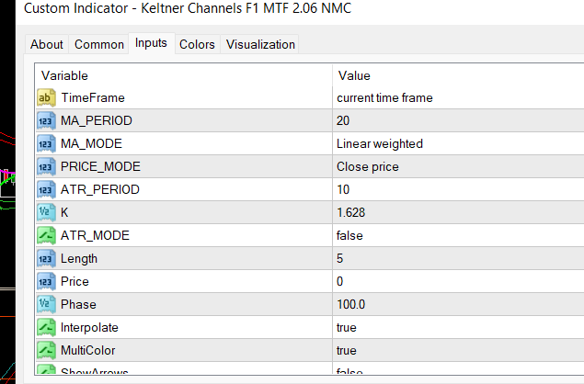Open the PRICE_MODE Close price dropdown
Image resolution: width=584 pixels, height=384 pixels.
click(x=368, y=166)
